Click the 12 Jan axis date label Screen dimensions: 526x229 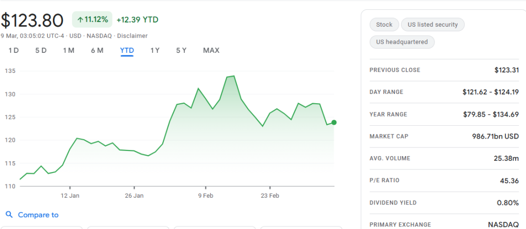point(70,196)
